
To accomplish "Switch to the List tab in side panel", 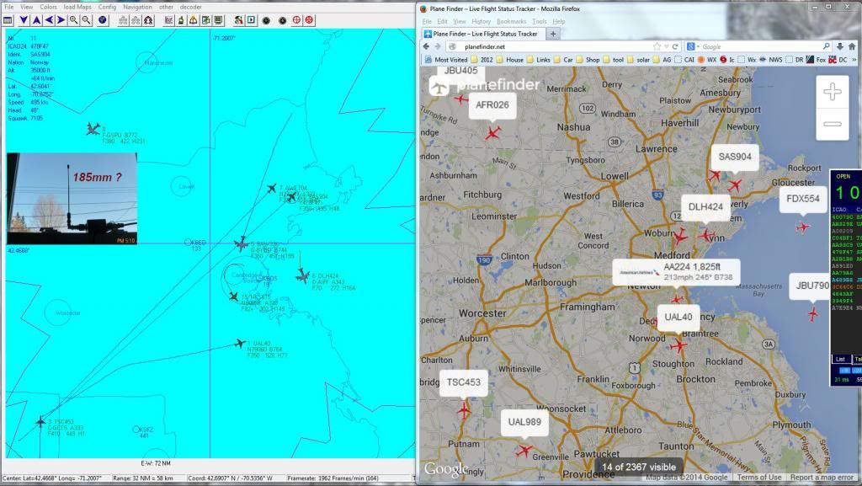I will [x=840, y=360].
